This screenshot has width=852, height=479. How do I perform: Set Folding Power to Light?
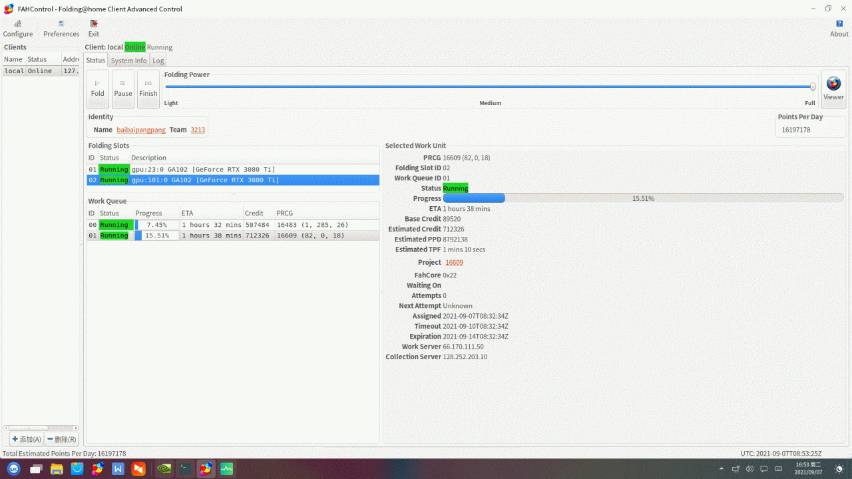point(171,103)
